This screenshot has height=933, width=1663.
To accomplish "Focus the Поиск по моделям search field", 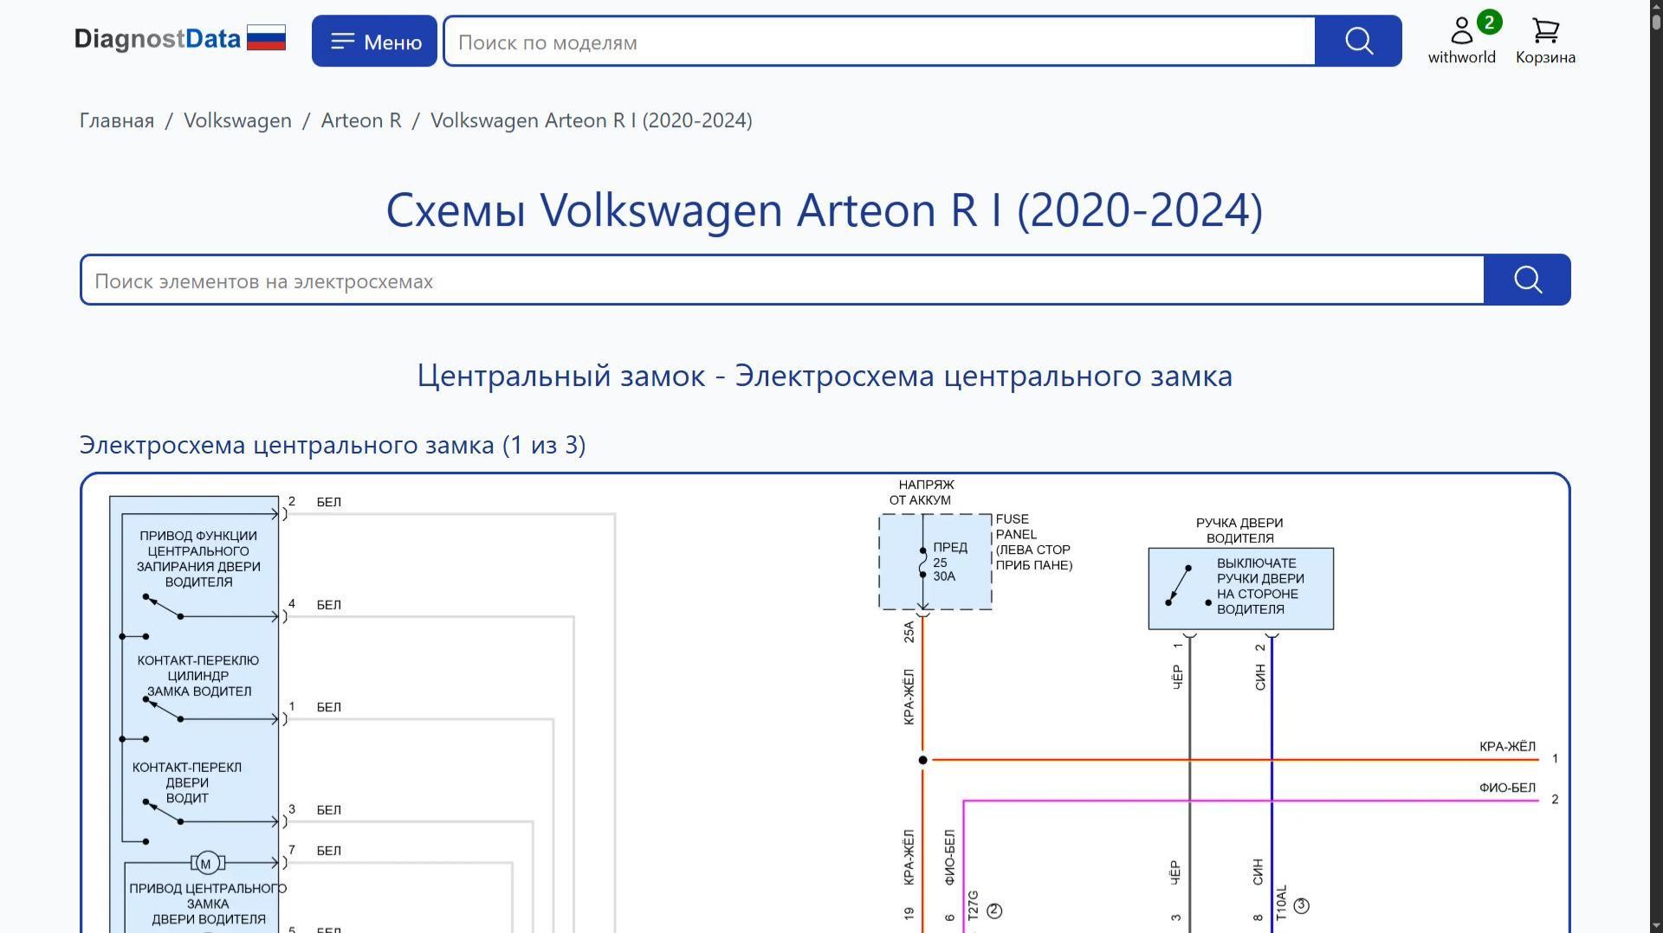I will click(x=879, y=41).
